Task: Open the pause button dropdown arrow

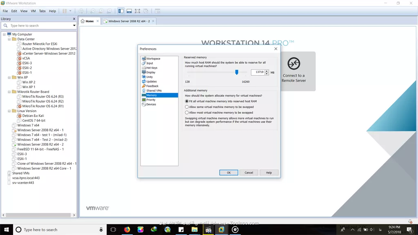Action: tap(70, 11)
